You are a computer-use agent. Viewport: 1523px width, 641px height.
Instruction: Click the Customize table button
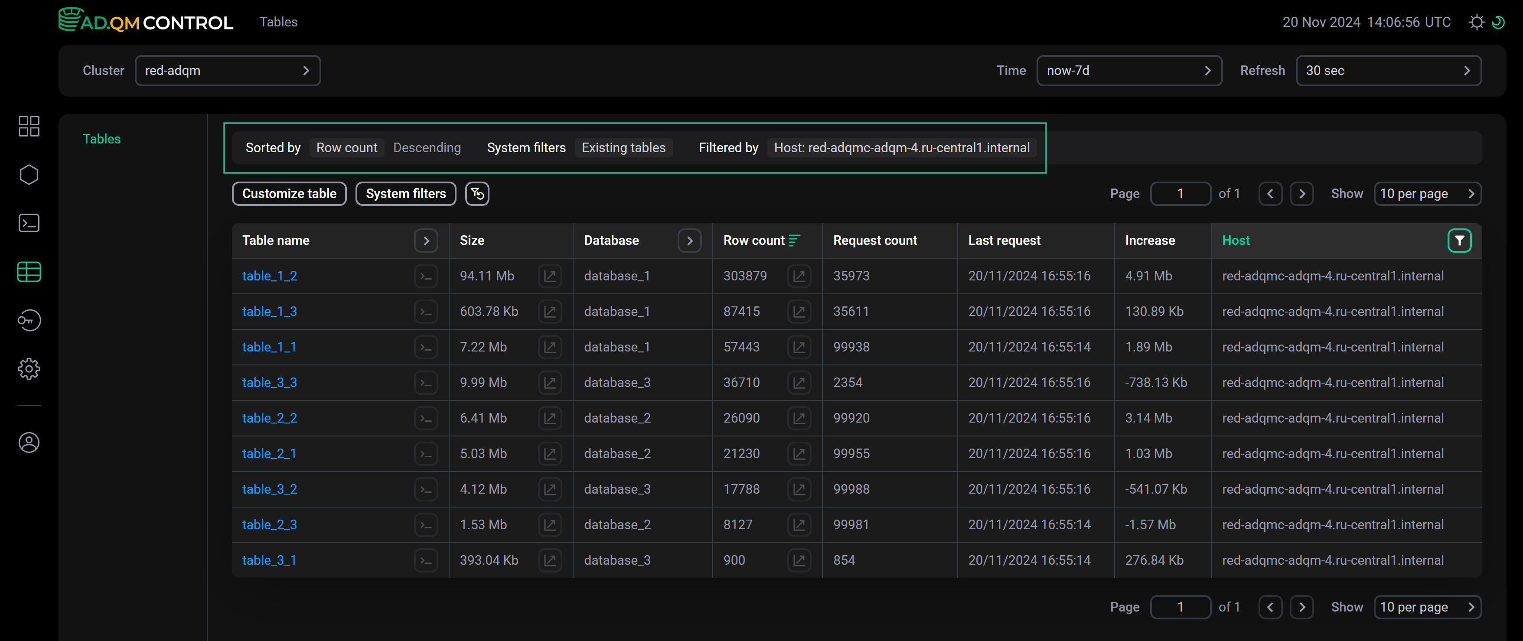(x=289, y=194)
